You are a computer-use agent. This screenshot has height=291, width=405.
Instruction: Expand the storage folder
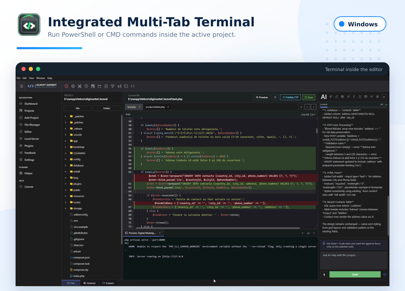click(x=66, y=209)
